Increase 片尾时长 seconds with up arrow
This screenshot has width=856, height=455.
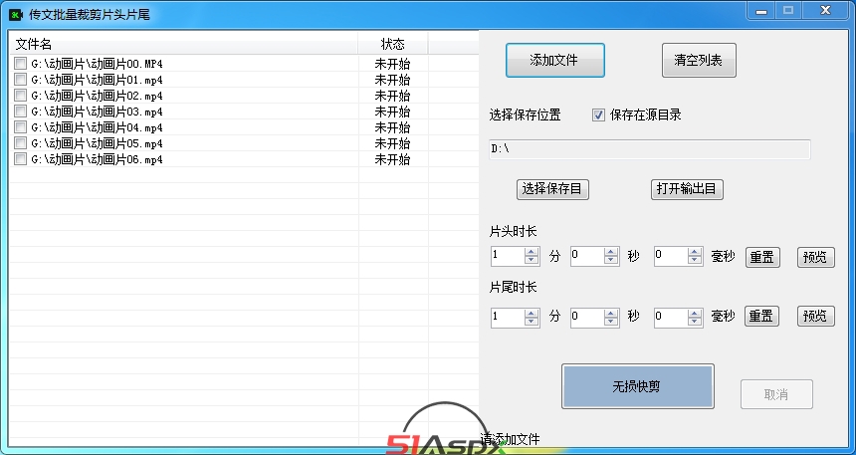tap(611, 313)
